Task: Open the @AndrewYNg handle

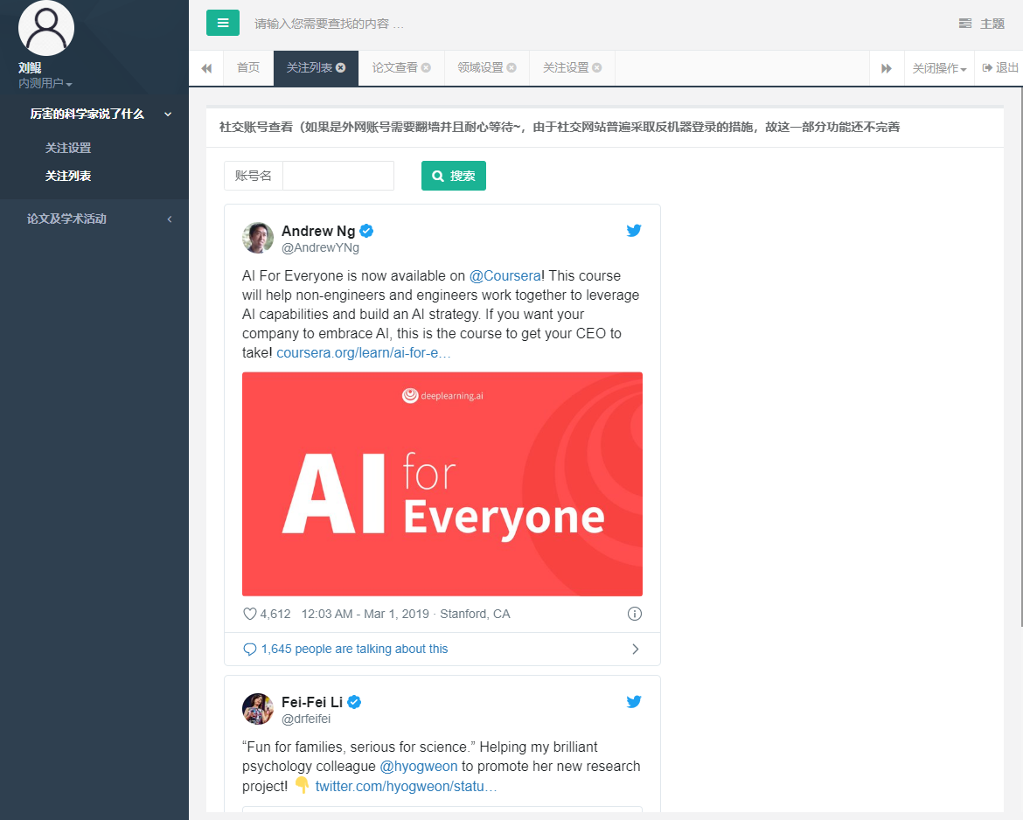Action: (x=320, y=248)
